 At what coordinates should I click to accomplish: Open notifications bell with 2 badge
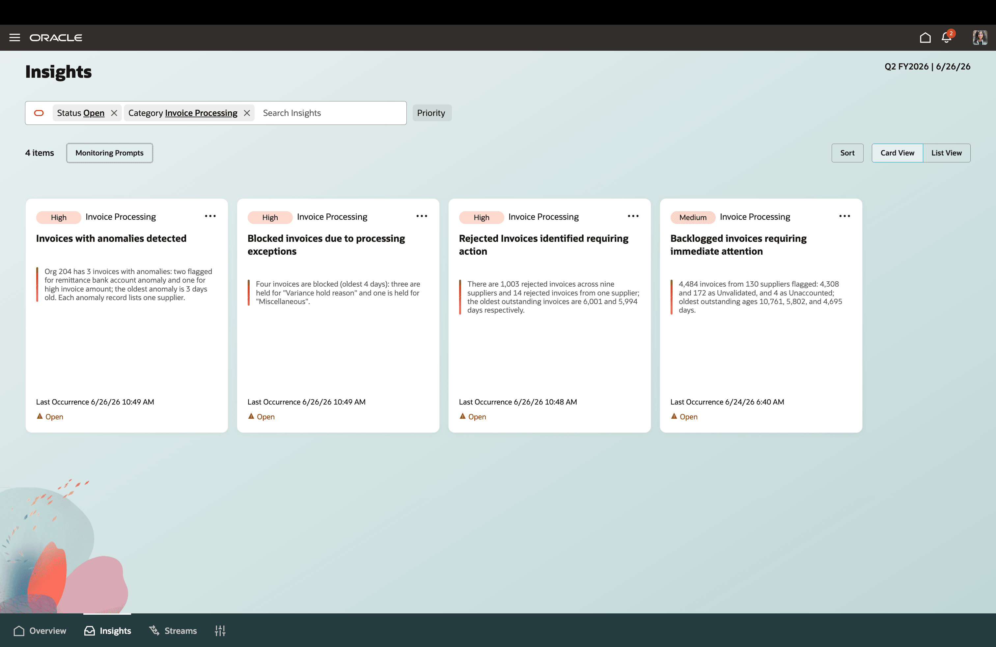[947, 37]
